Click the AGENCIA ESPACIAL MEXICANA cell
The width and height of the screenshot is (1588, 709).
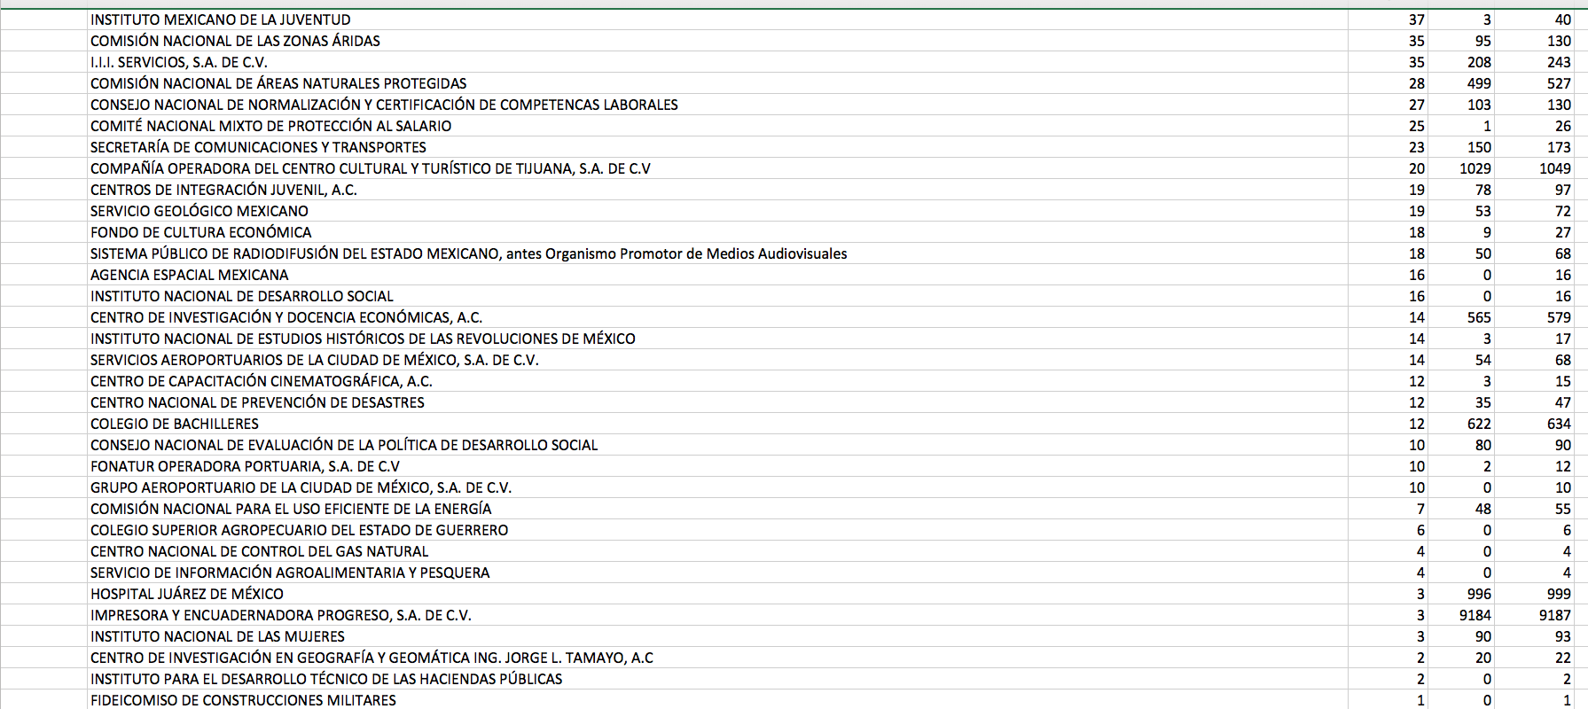pyautogui.click(x=189, y=275)
